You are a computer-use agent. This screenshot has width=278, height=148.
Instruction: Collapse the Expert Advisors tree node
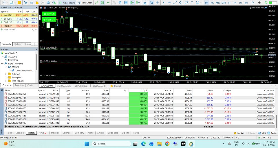click(2, 64)
